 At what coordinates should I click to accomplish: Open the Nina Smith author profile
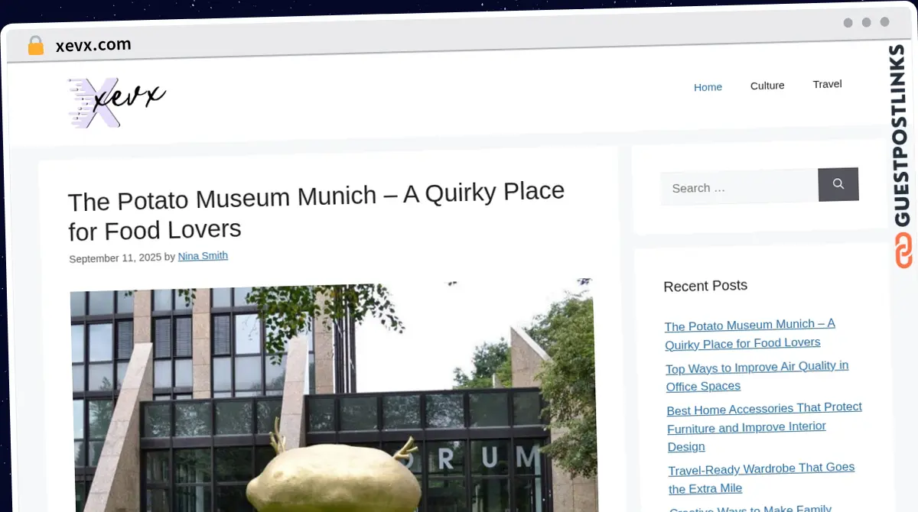203,255
